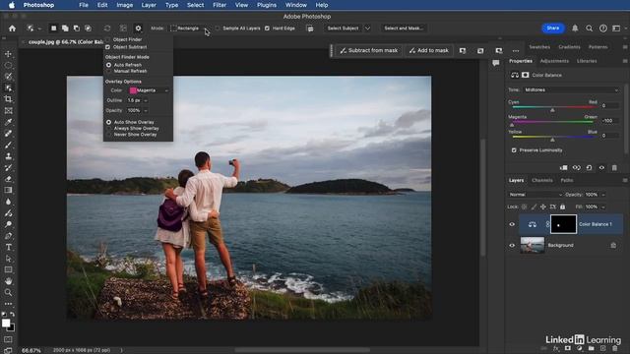The height and width of the screenshot is (354, 630).
Task: Select Manual Refresh radio button
Action: [108, 71]
